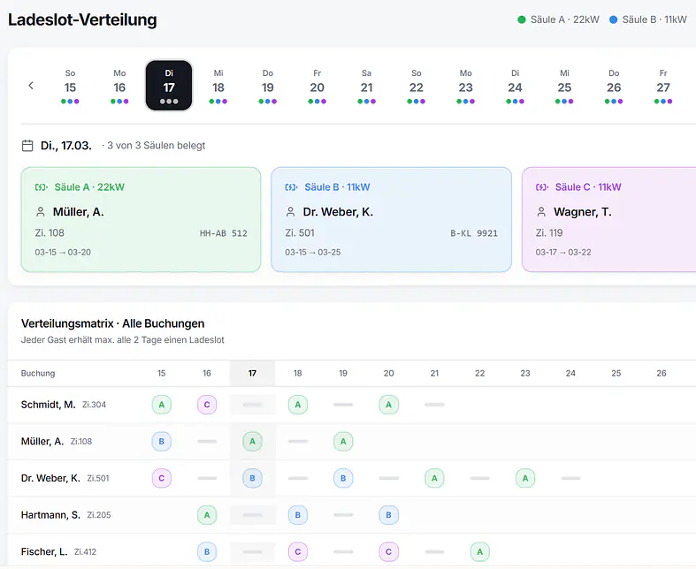The image size is (696, 569).
Task: Click Schmidt's slot C badge on day 16
Action: point(207,405)
